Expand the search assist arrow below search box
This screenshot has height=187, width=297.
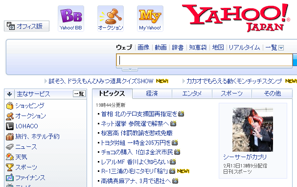[x=130, y=70]
